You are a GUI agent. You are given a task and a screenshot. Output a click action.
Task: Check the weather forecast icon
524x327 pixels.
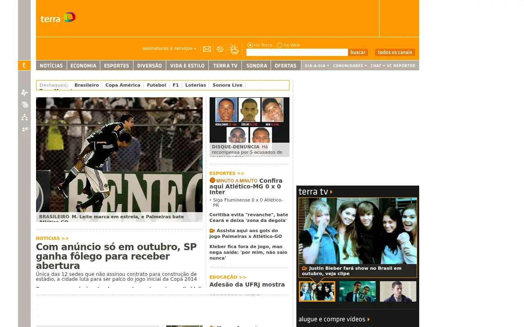click(234, 49)
